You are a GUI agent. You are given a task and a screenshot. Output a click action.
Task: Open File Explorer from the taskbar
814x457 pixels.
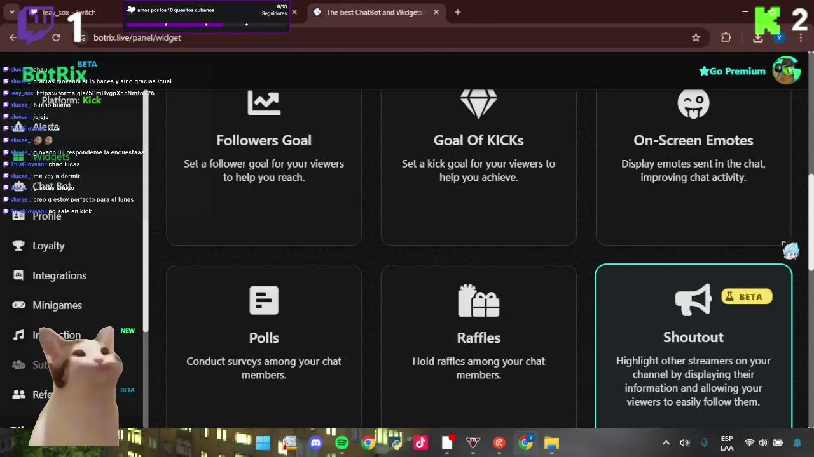(x=551, y=442)
